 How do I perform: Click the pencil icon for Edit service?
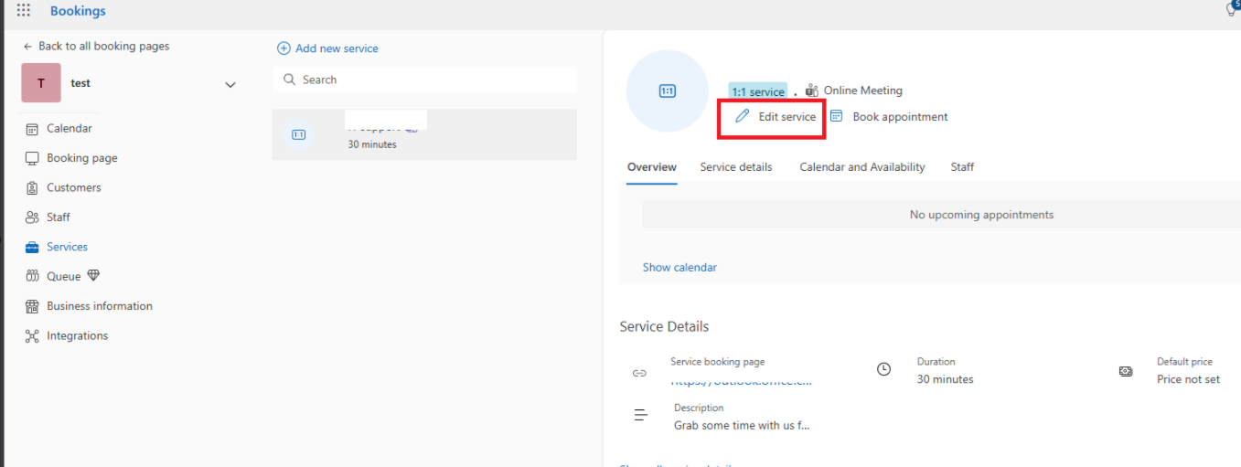[x=743, y=116]
